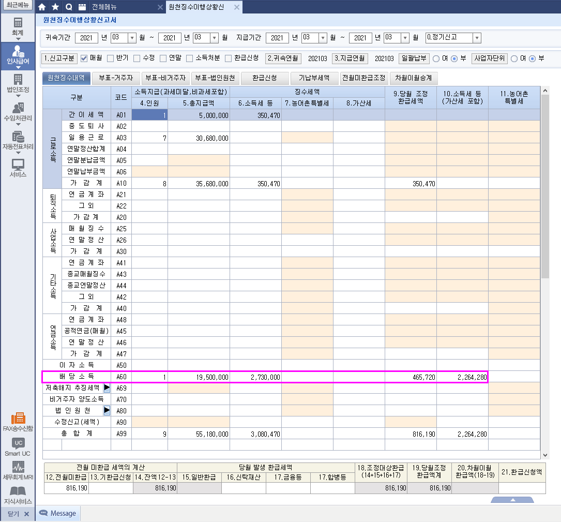Toggle the 매월 checkbox
The image size is (561, 522).
(85, 58)
